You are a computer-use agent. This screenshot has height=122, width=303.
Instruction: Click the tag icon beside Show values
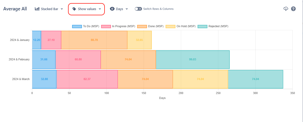(x=74, y=9)
